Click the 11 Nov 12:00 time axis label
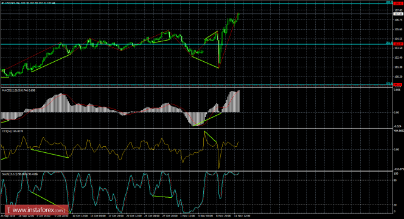This screenshot has width=404, height=219. tap(242, 216)
